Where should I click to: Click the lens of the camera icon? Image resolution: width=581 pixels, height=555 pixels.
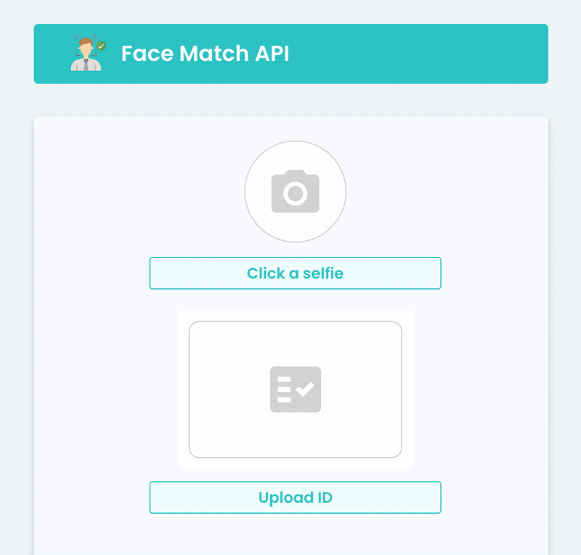pos(295,193)
